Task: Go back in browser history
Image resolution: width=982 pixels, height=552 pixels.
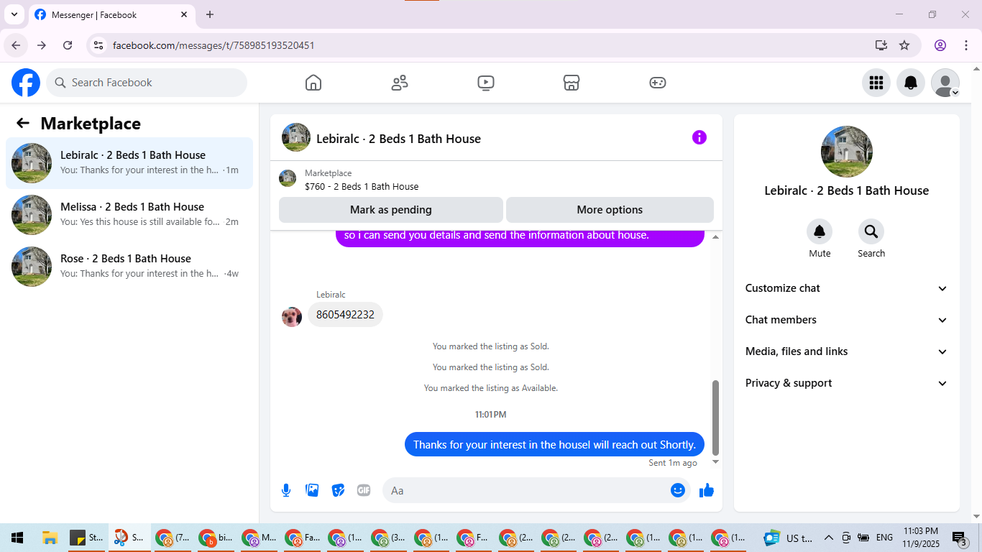Action: click(16, 45)
